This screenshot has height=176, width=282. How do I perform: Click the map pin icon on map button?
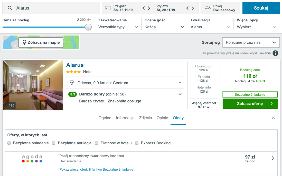(24, 42)
